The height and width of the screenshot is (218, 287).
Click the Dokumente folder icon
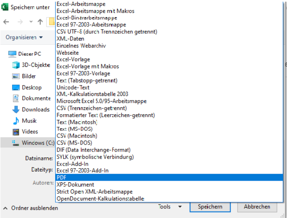[16, 98]
